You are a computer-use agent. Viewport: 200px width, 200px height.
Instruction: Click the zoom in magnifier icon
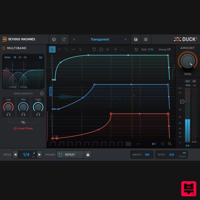point(170,144)
